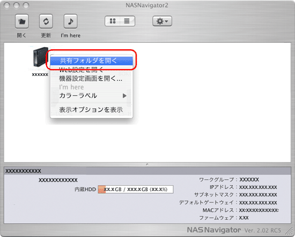The image size is (295, 237).
Task: Click the 更新 refresh toolbar icon
Action: tap(46, 21)
